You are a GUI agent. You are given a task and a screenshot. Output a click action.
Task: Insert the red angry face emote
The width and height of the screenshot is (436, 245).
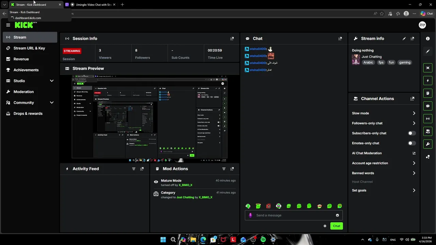point(268,206)
